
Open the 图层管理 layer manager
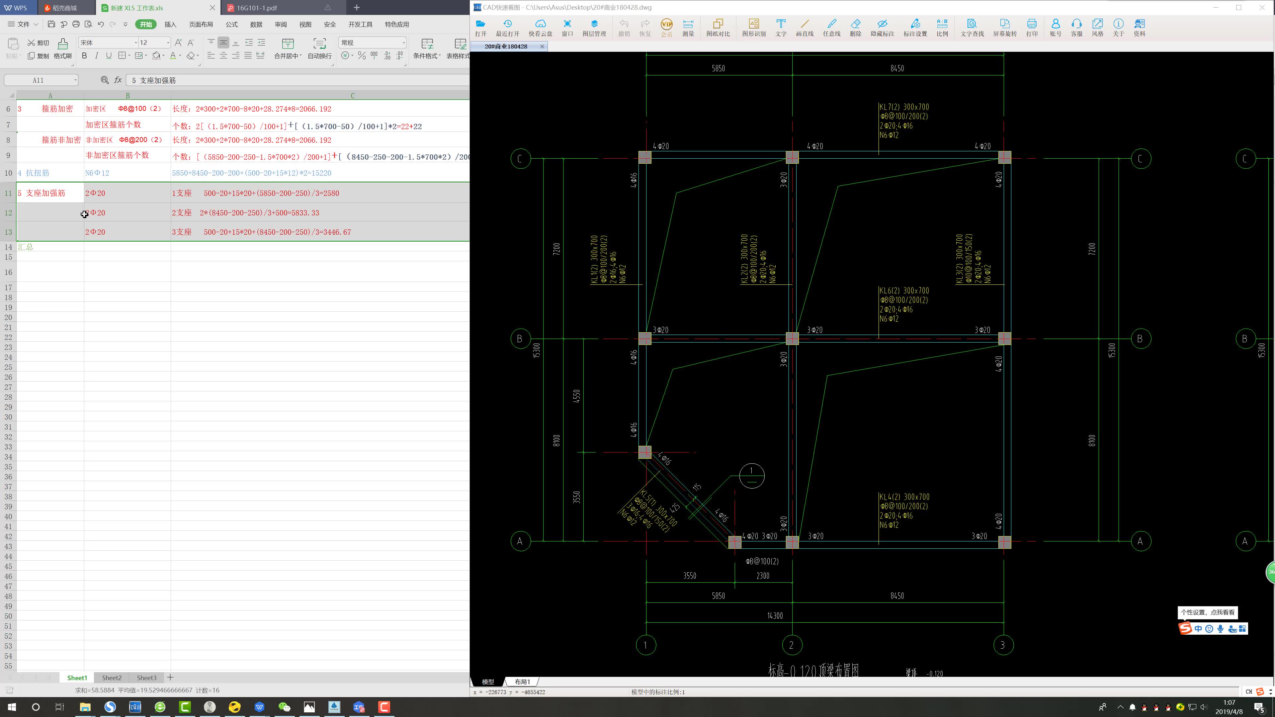pyautogui.click(x=594, y=28)
